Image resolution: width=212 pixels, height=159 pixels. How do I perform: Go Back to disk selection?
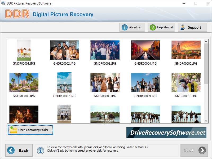coord(19,150)
